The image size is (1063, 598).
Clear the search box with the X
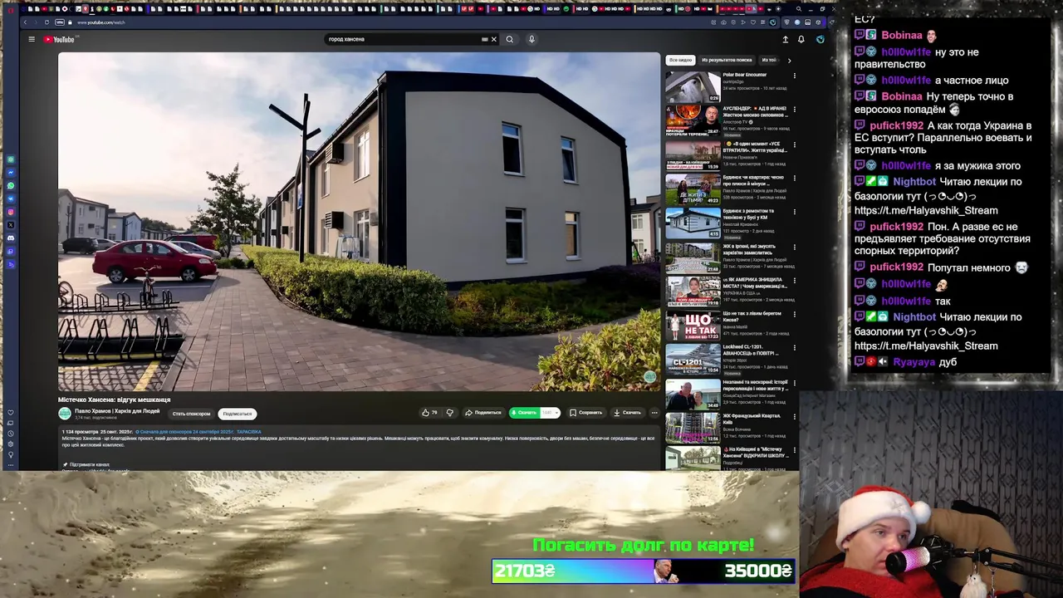click(x=493, y=39)
